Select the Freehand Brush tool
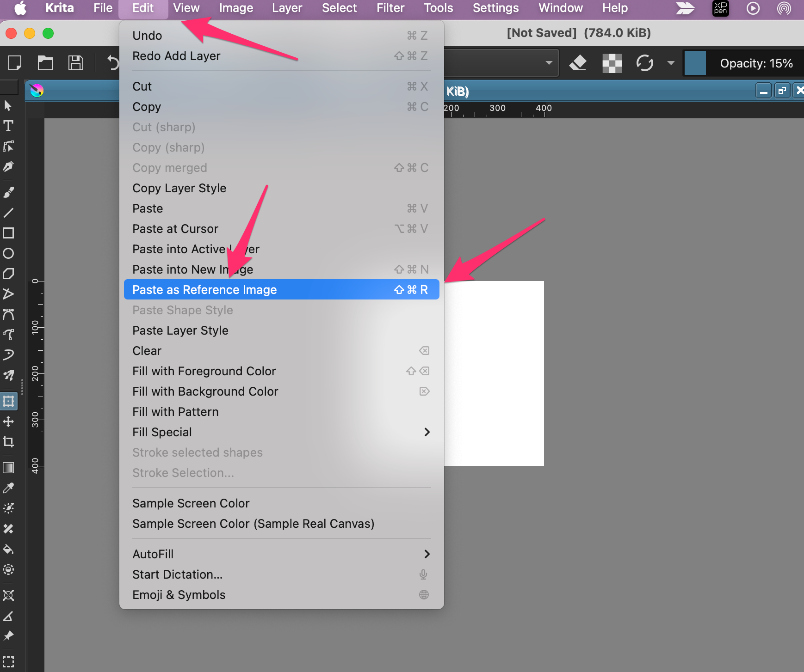The height and width of the screenshot is (672, 804). (8, 192)
